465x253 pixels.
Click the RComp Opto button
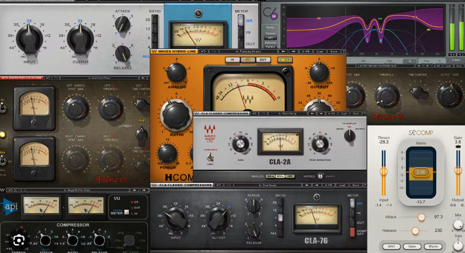click(x=412, y=247)
